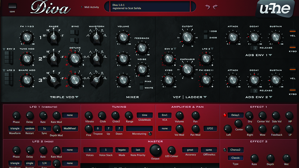
Task: Click the legato Mode button
Action: pyautogui.click(x=122, y=150)
